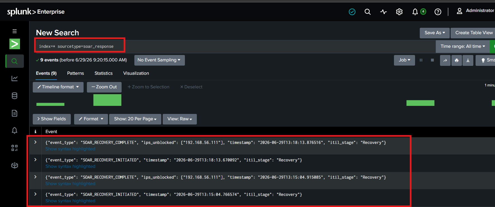Click Zoom to Selection
Viewport: 495px width, 207px height.
(x=148, y=87)
